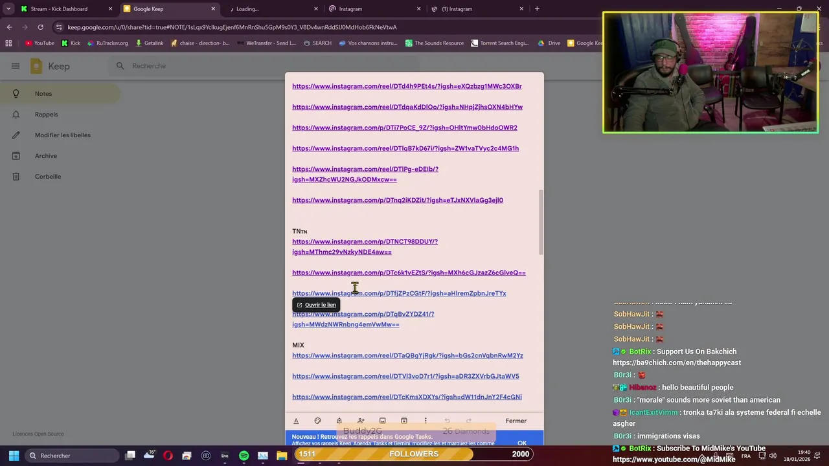Screen dimensions: 829x466
Task: Open the Instagram post link DTnq2iKDZit
Action: point(398,200)
